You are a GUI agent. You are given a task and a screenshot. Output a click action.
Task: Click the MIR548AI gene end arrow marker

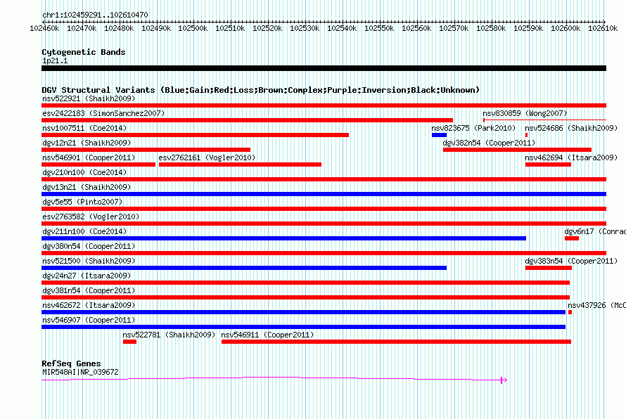(x=504, y=380)
